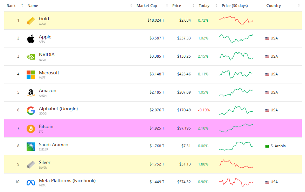
Task: Click the NVIDIA logo icon
Action: tap(31, 57)
